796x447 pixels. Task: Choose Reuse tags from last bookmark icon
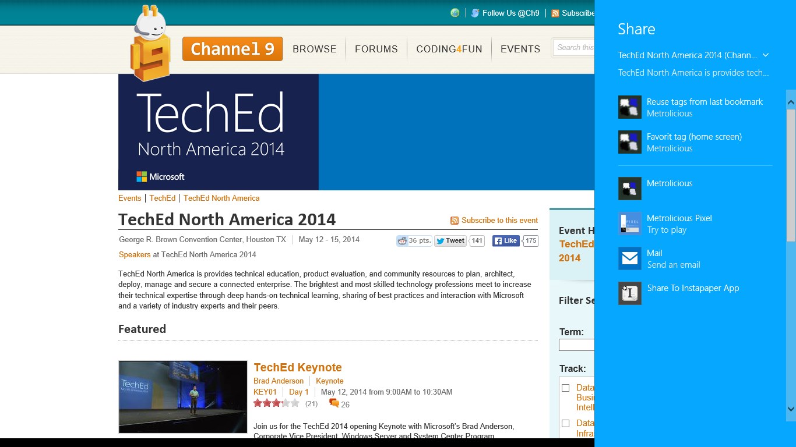coord(630,107)
